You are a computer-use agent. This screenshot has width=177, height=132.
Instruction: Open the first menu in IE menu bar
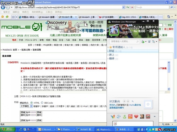pyautogui.click(x=6, y=12)
